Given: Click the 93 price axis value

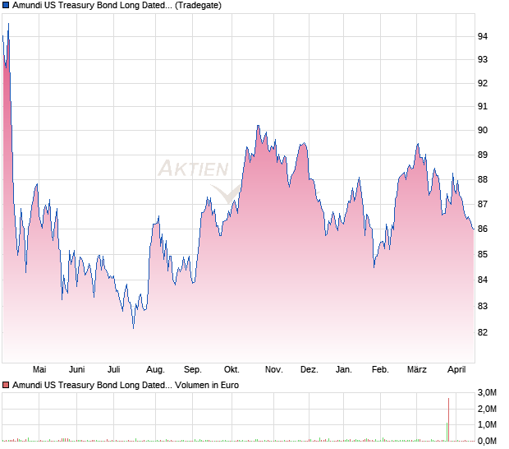Looking at the screenshot, I should tap(483, 59).
